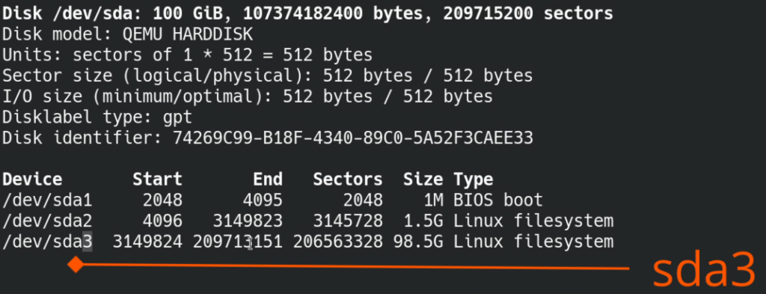Click the orange sda3 annotation label
The image size is (766, 294).
coord(703,272)
